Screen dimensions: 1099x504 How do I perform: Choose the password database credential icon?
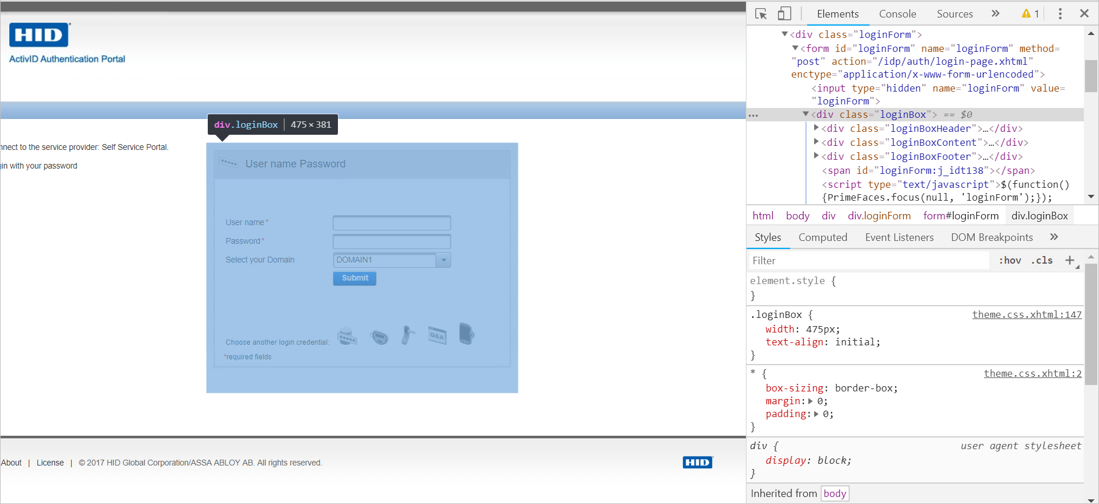pos(347,336)
